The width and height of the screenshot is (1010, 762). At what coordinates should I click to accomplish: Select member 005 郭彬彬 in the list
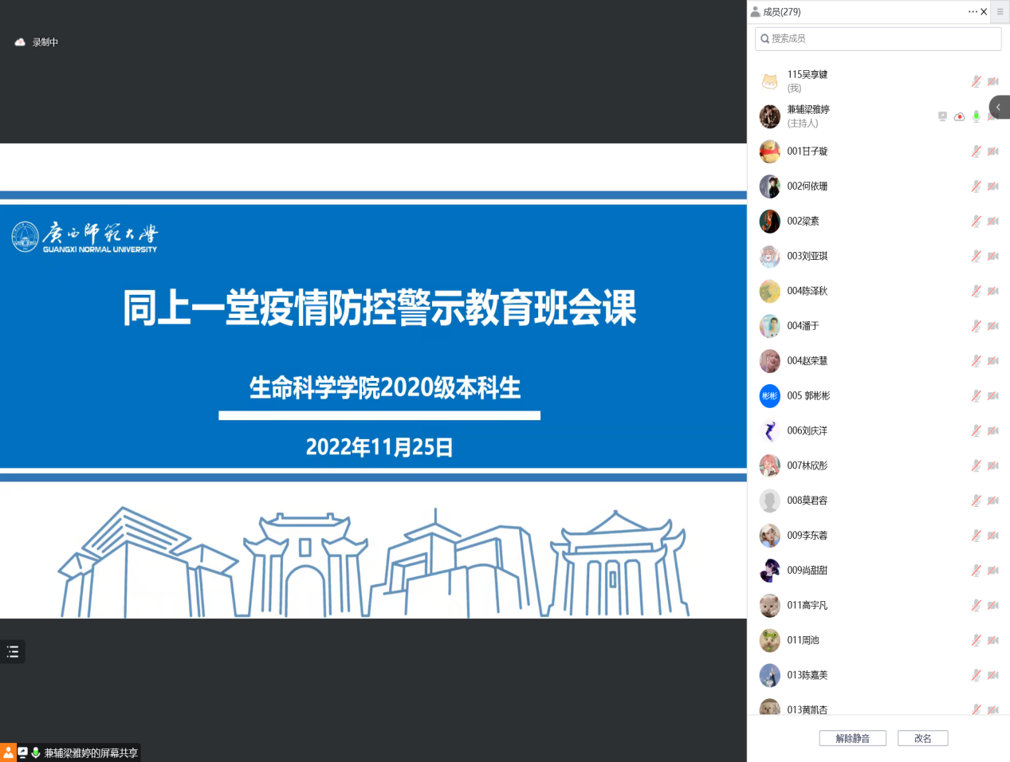pos(808,396)
